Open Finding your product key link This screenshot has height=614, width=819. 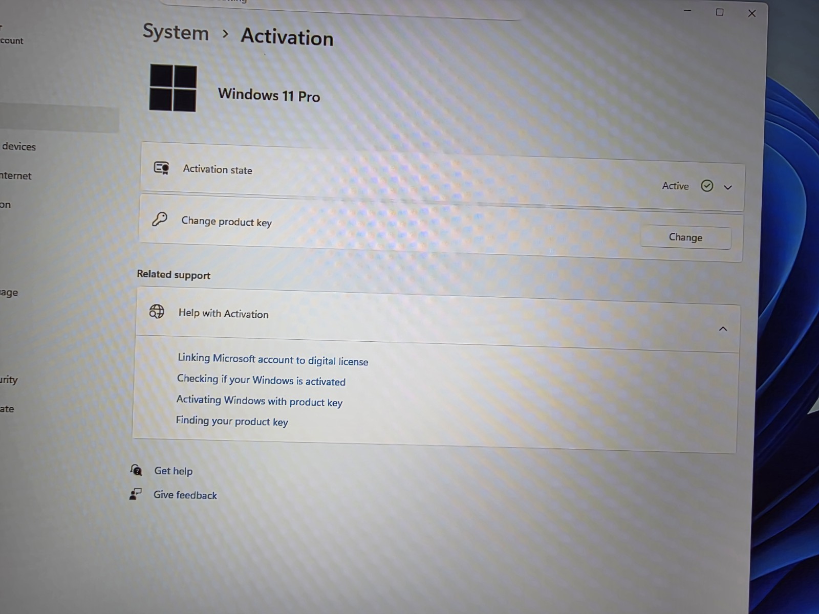(232, 421)
